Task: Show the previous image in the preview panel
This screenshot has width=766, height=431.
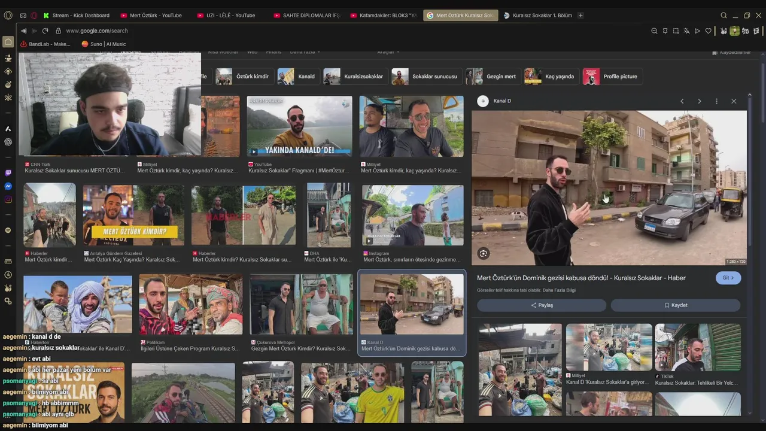Action: (682, 101)
